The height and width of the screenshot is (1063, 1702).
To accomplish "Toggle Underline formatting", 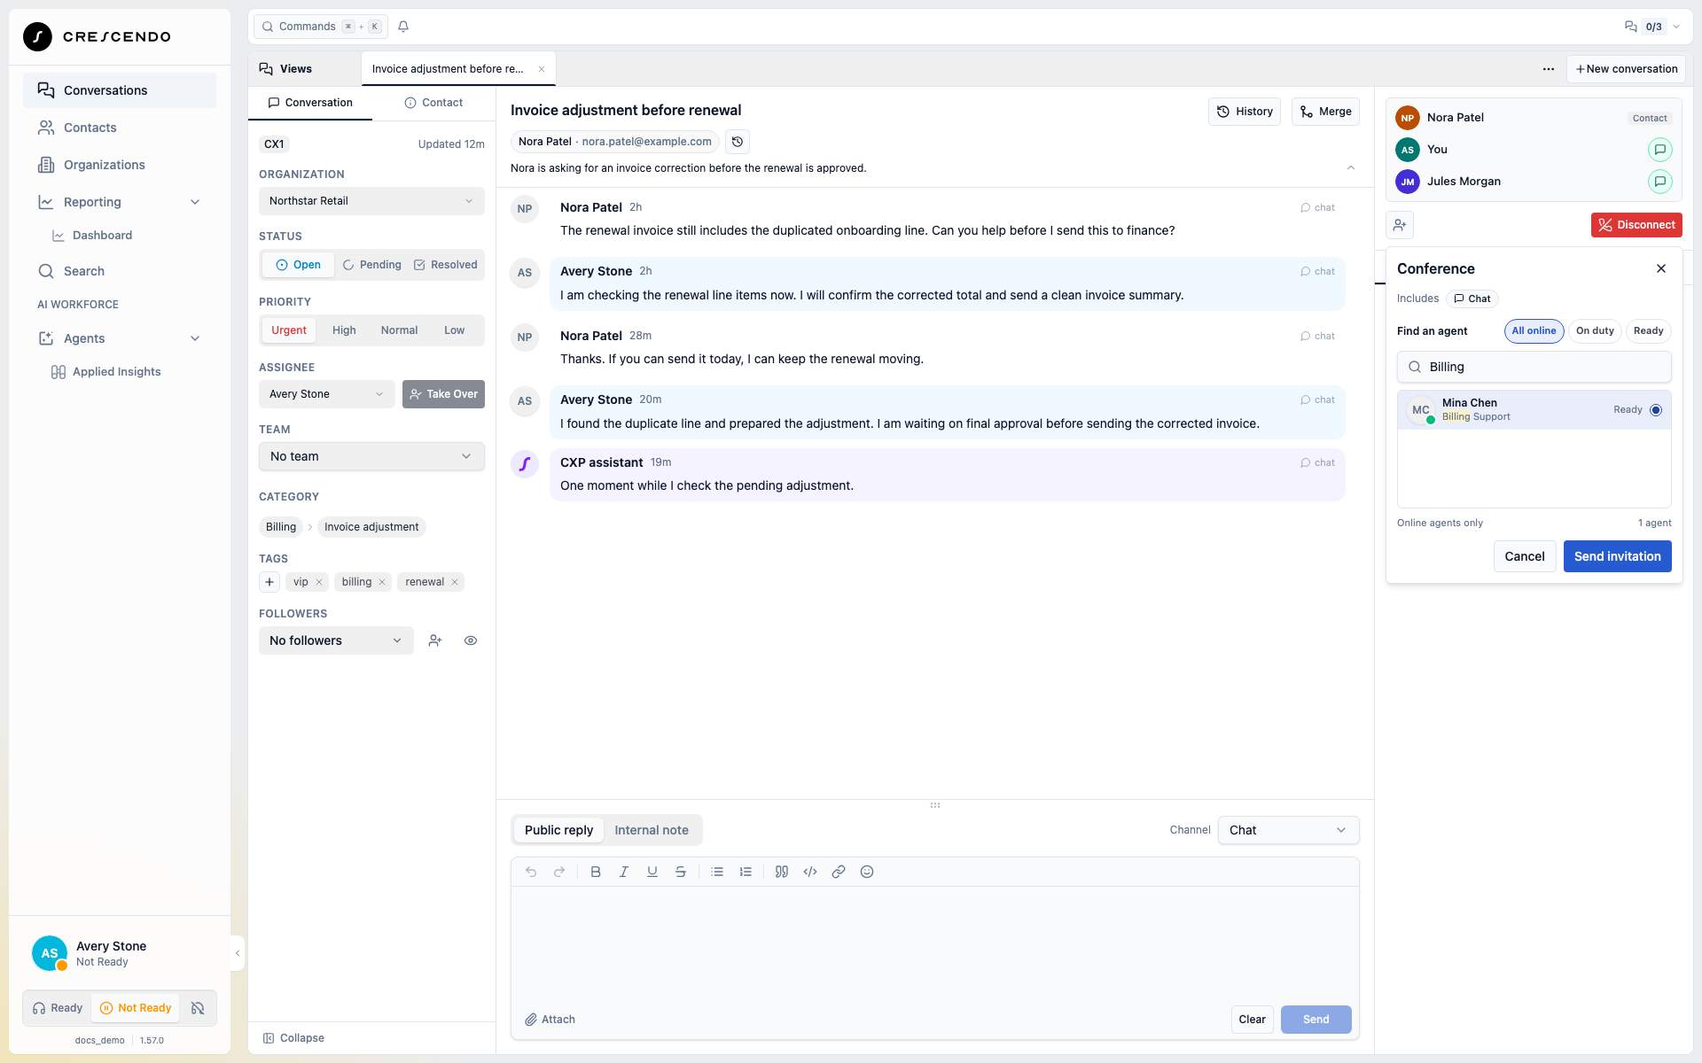I will point(652,872).
